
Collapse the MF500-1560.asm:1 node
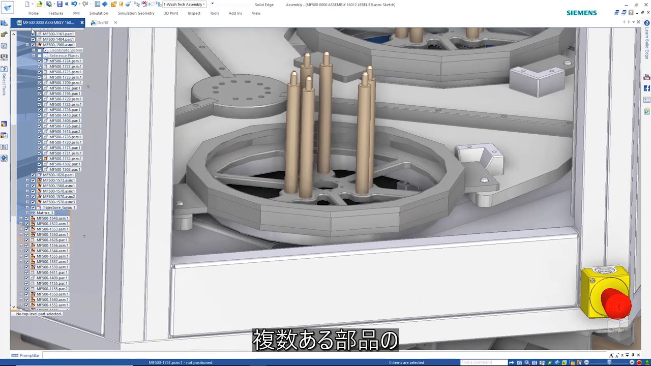coord(27,45)
